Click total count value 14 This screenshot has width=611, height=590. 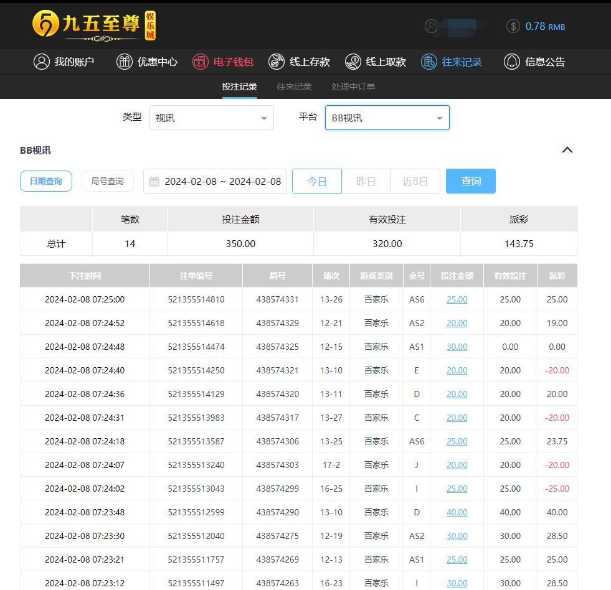click(130, 244)
